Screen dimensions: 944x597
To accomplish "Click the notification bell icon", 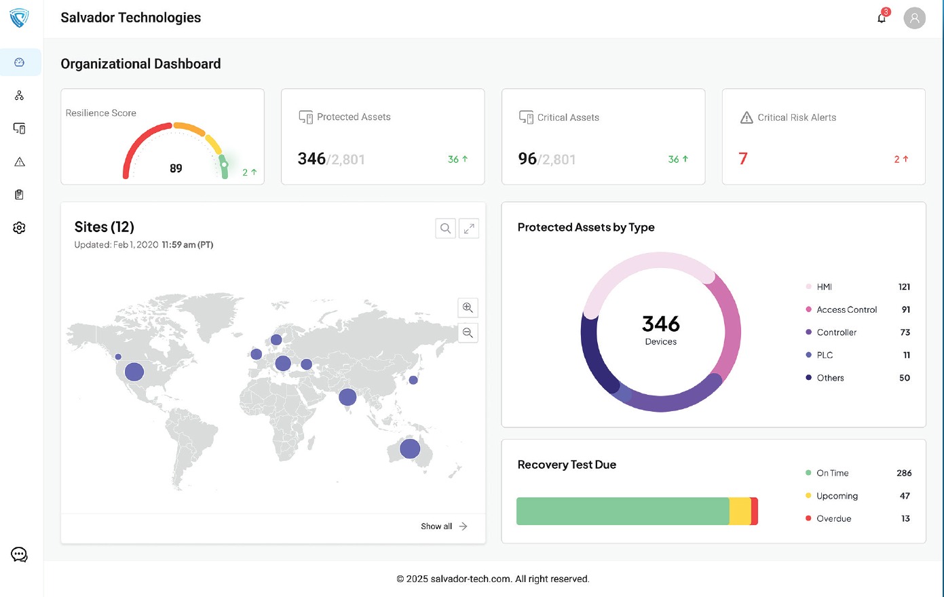I will [882, 18].
